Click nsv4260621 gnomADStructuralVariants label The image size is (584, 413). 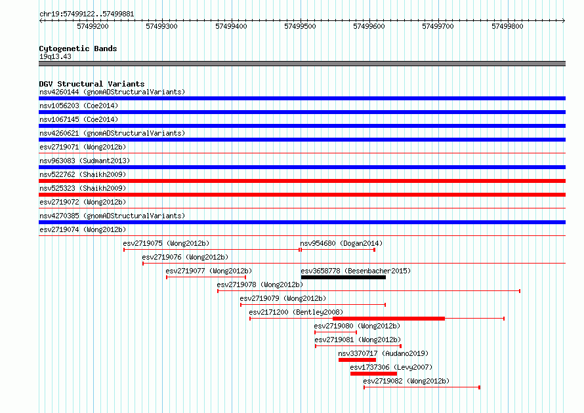(x=112, y=133)
